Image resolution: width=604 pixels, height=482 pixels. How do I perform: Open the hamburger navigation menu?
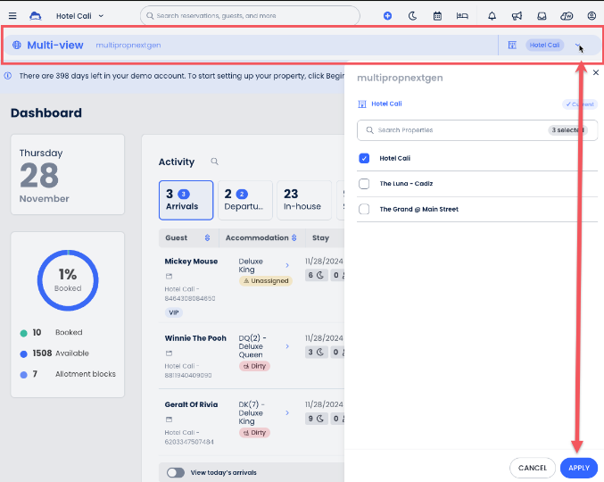click(12, 16)
